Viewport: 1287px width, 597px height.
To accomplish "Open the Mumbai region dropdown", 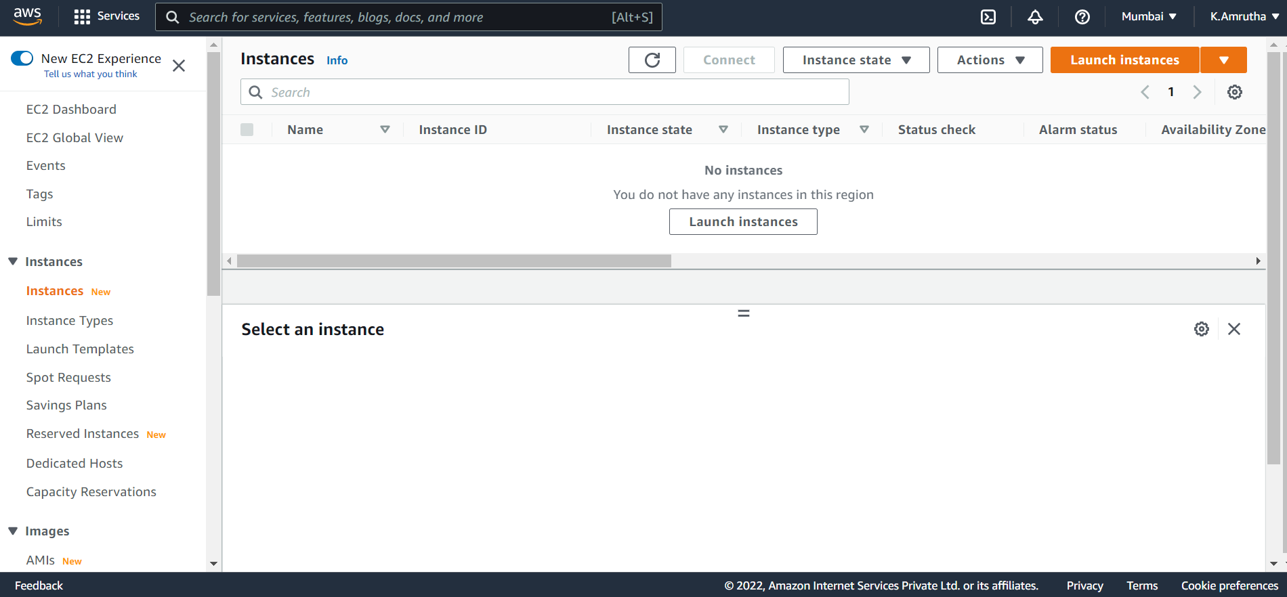I will pos(1149,16).
